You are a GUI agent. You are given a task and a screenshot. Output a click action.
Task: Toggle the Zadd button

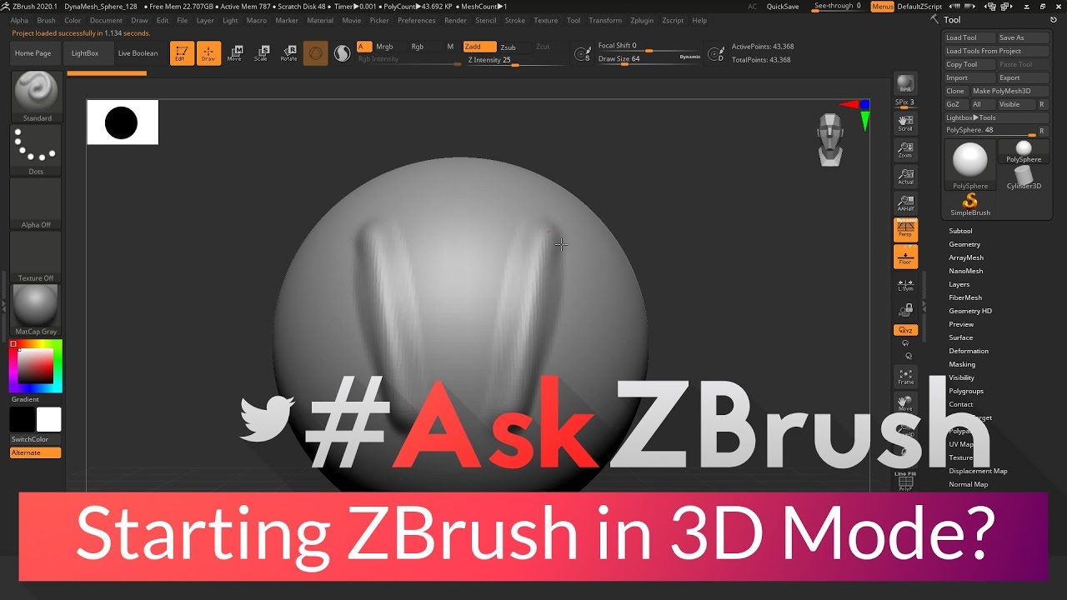pyautogui.click(x=479, y=47)
